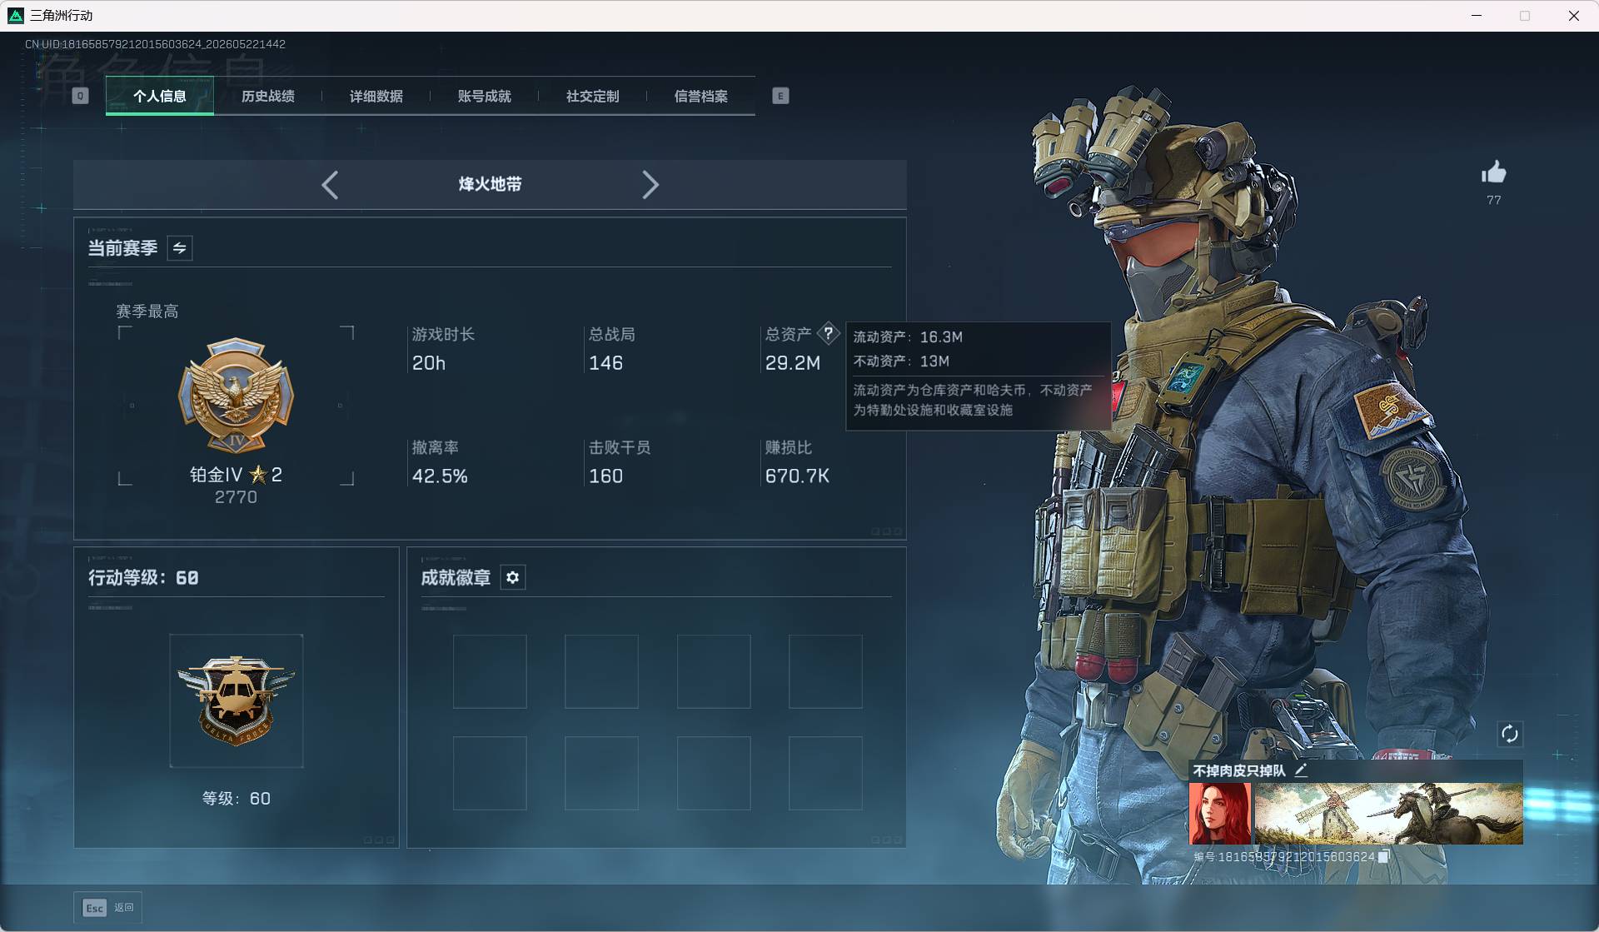Select the 社交定制 tab
Viewport: 1599px width, 932px height.
coord(592,96)
